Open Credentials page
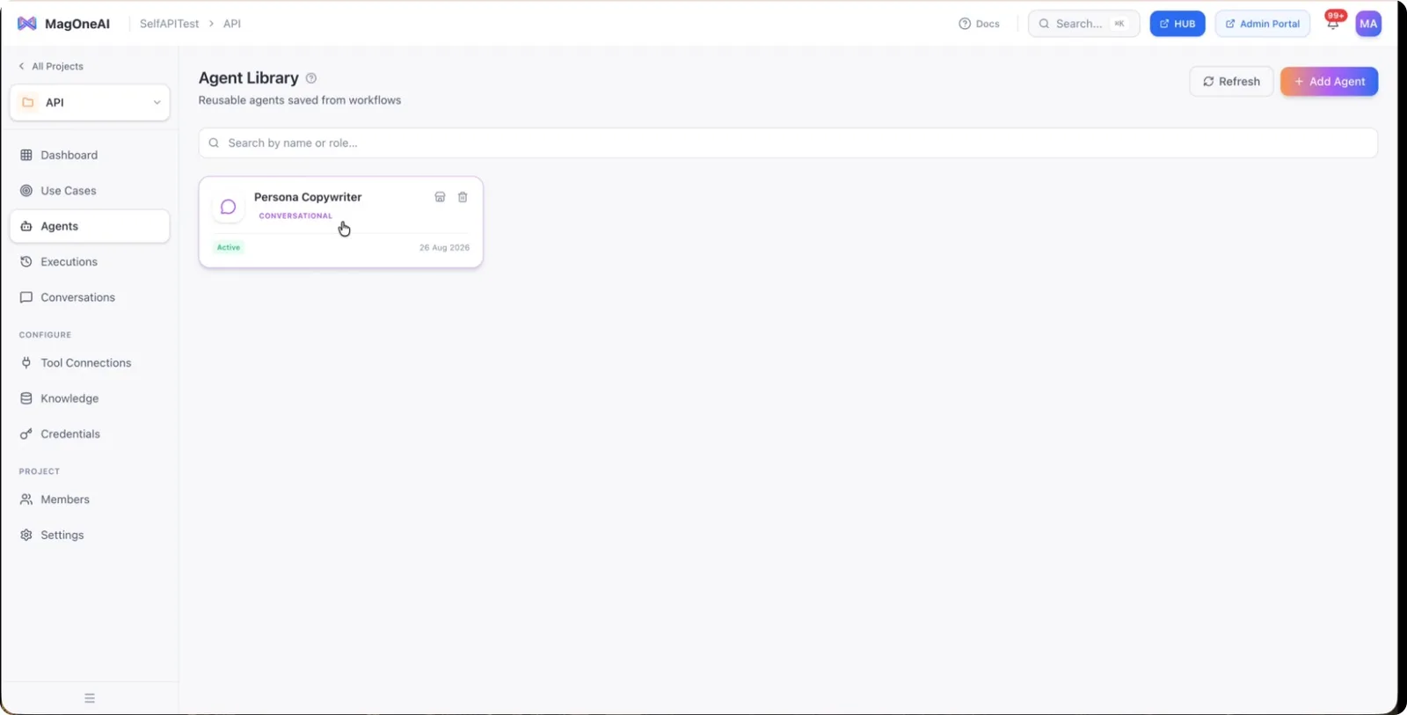The height and width of the screenshot is (715, 1407). click(x=90, y=434)
